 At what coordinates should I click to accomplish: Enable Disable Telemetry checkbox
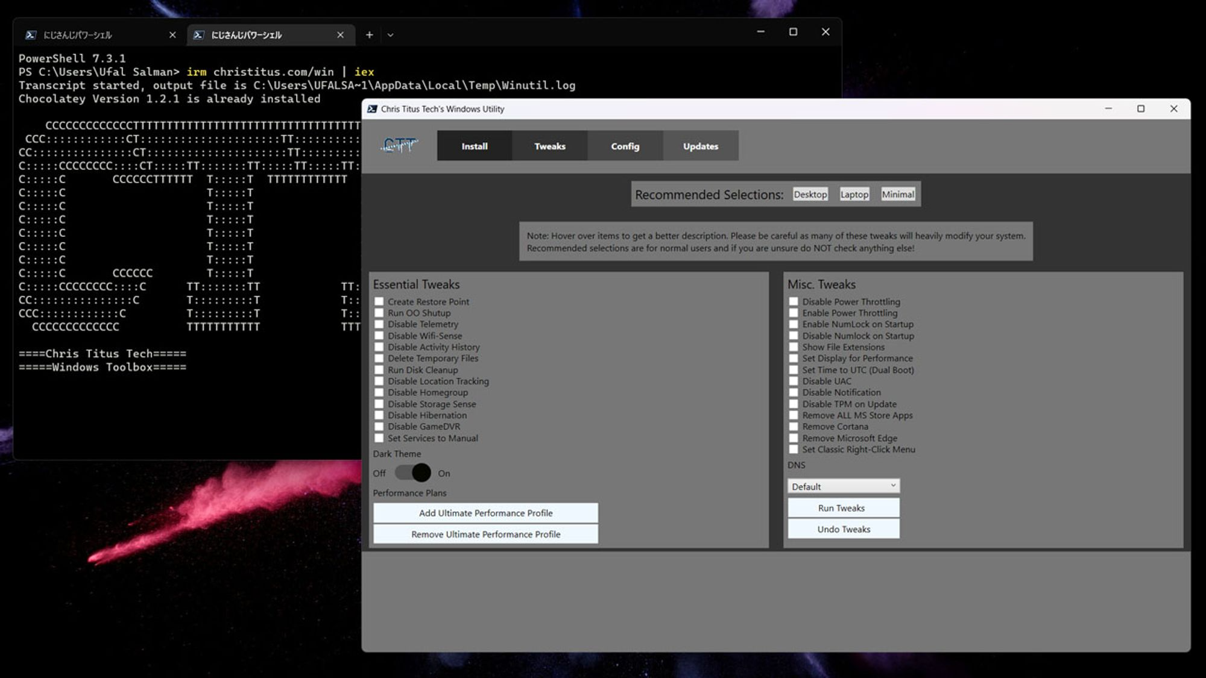pyautogui.click(x=379, y=324)
